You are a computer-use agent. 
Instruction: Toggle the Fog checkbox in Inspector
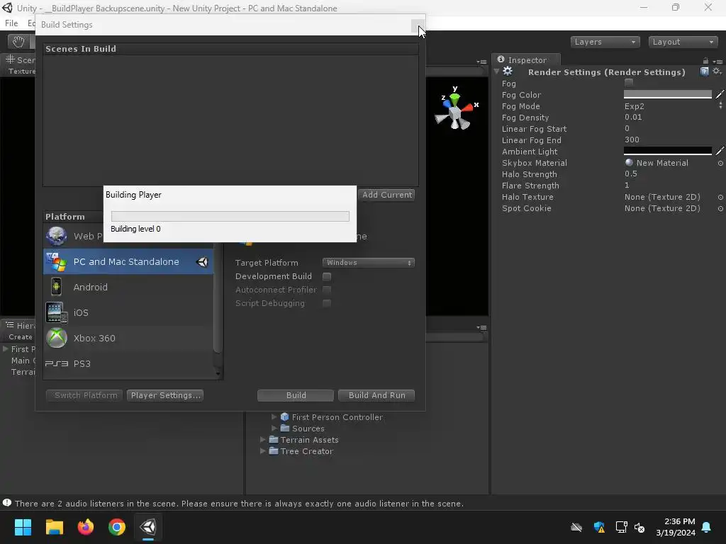[x=628, y=83]
